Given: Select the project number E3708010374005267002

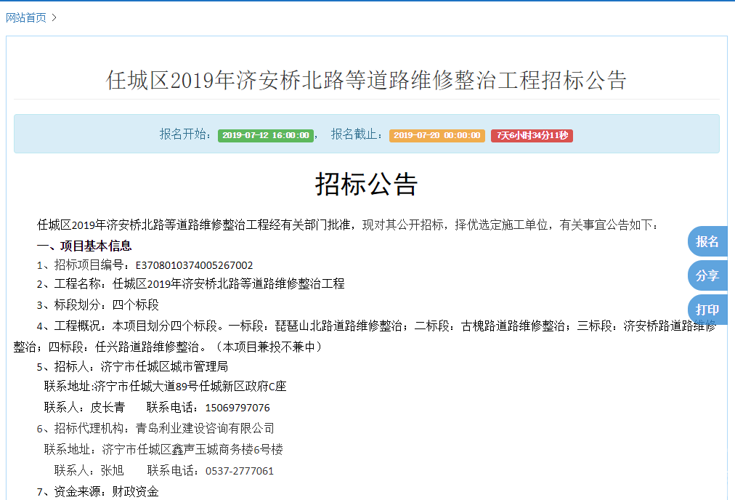Looking at the screenshot, I should 193,265.
